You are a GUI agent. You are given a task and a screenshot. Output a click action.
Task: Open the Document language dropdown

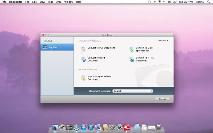133,91
